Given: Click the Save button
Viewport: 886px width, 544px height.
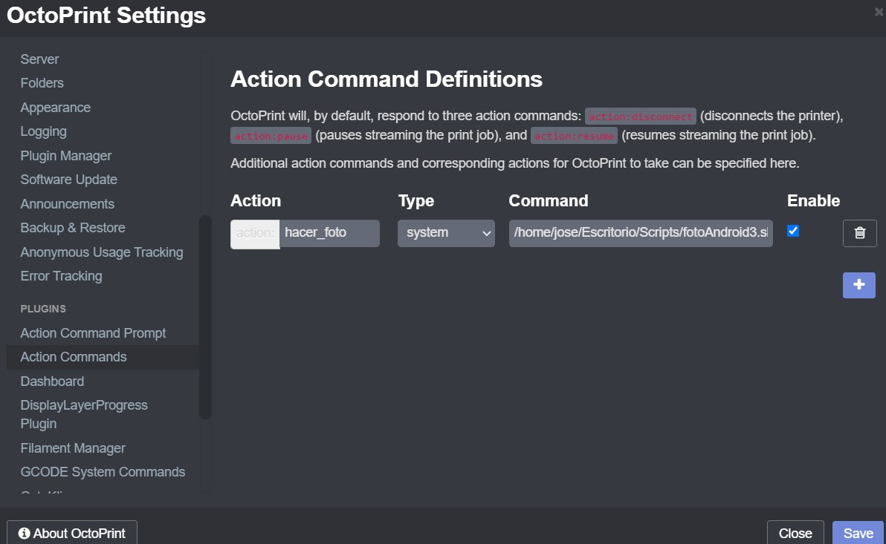Looking at the screenshot, I should 858,533.
